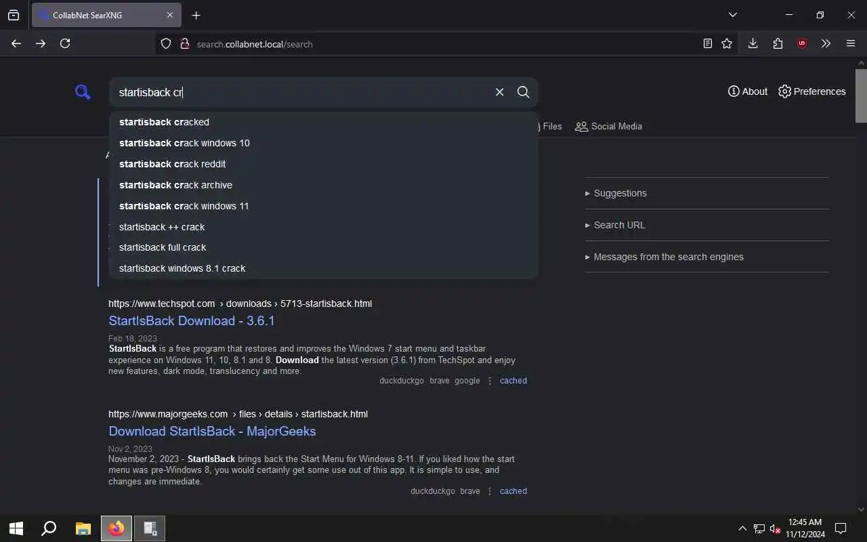Open 'Download StartIsBack - MajorGeeks' result

212,431
